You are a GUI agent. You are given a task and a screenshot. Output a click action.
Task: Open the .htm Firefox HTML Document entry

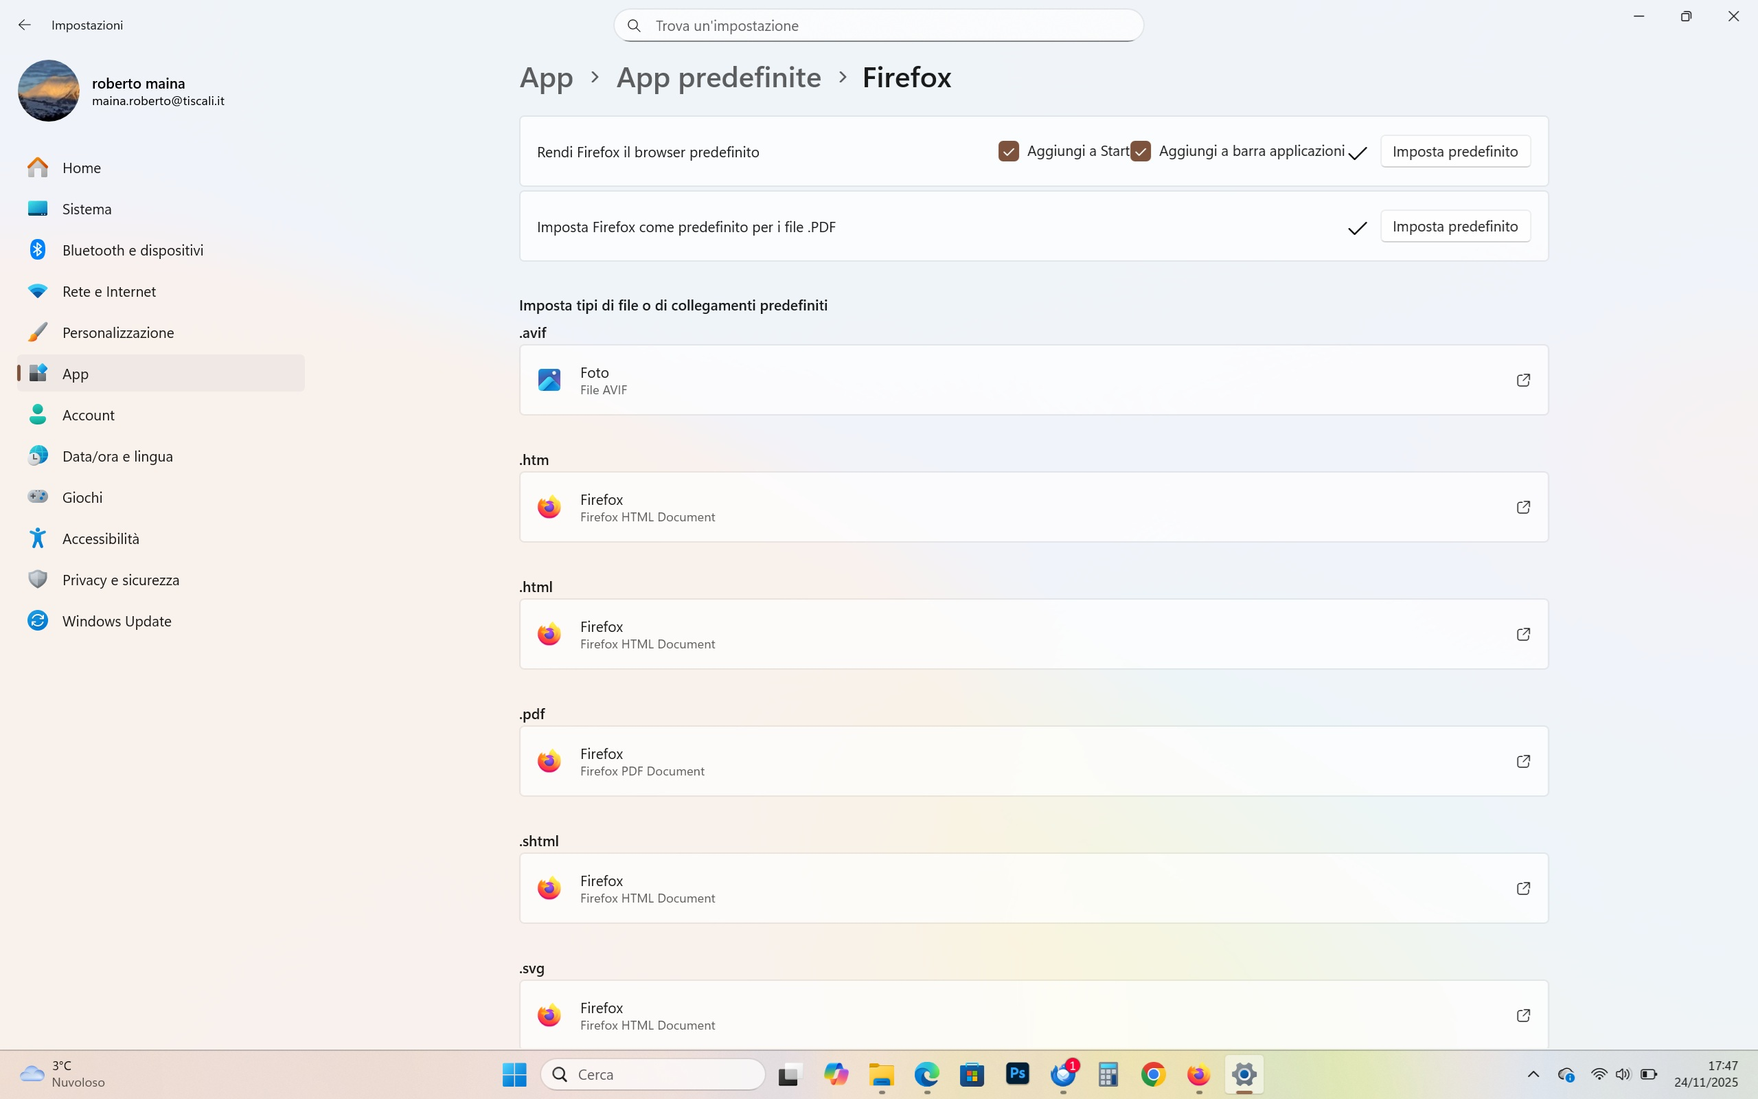pyautogui.click(x=1033, y=508)
